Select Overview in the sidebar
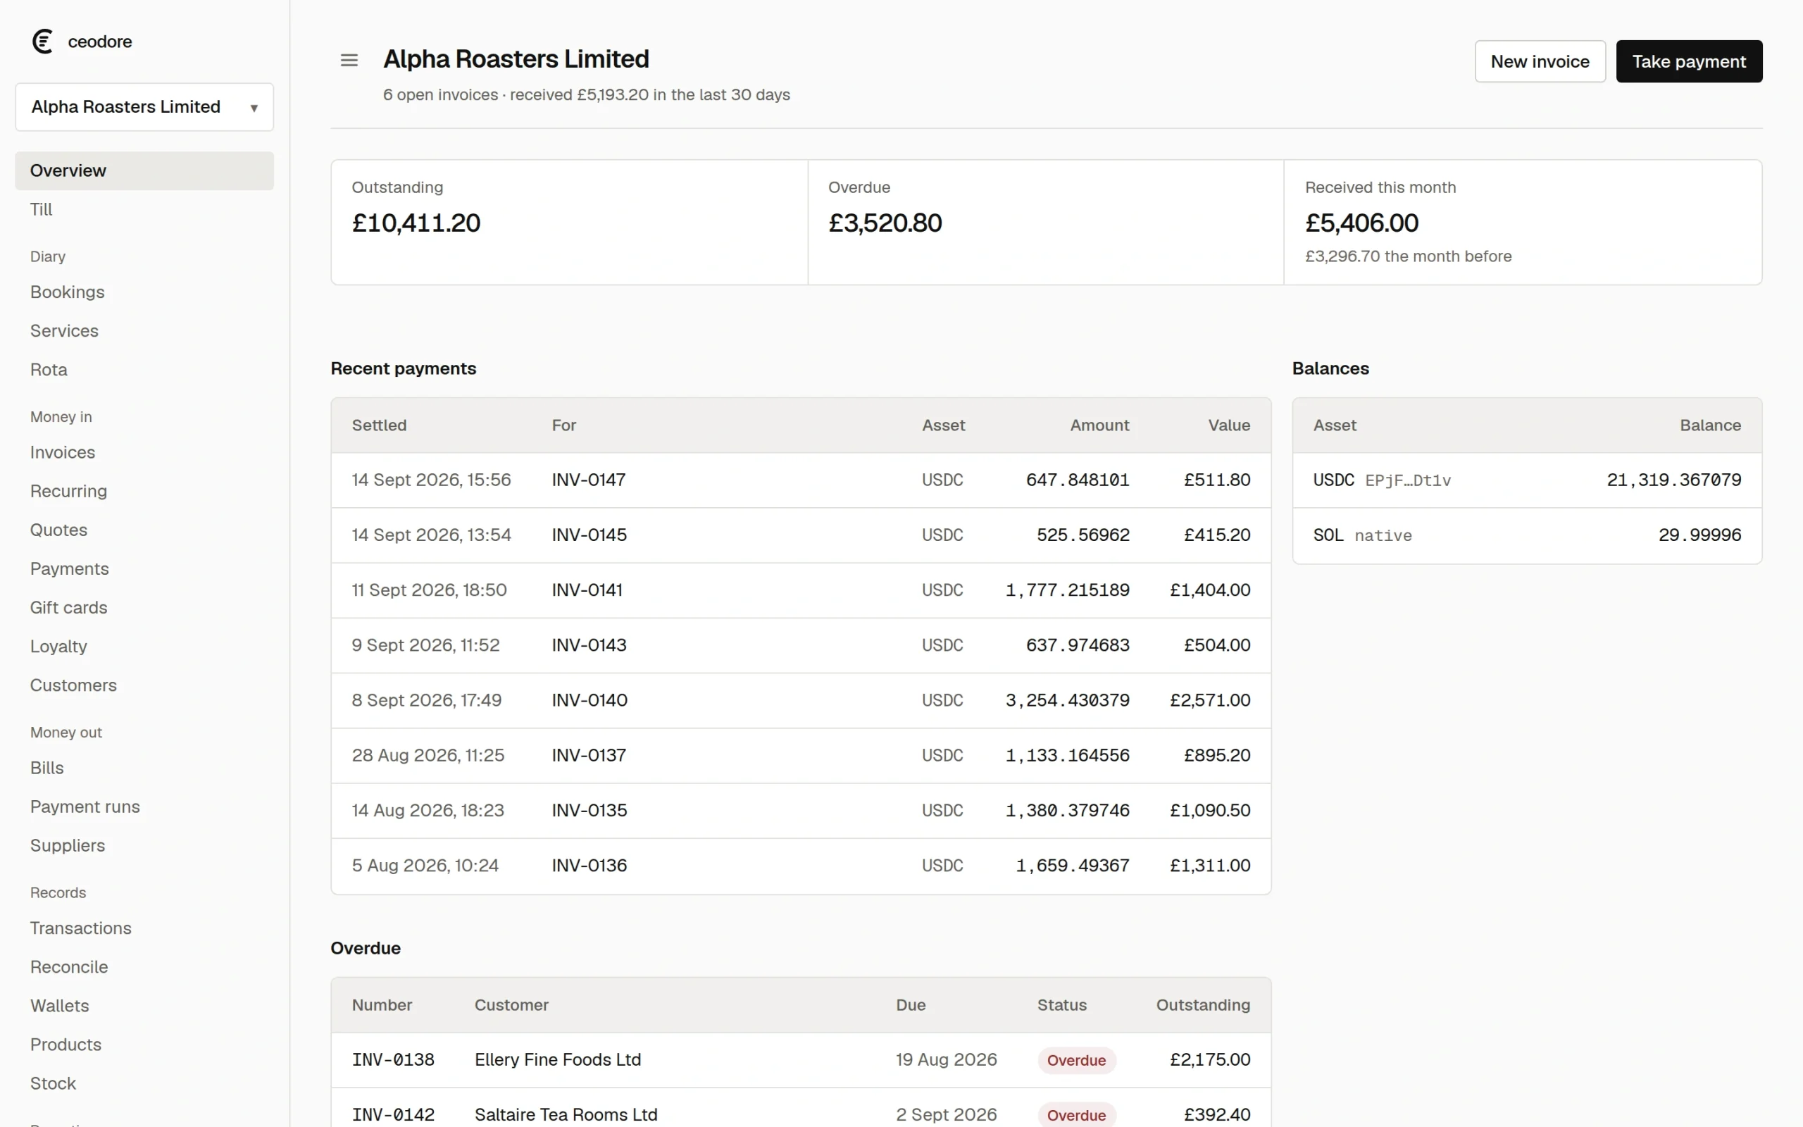1803x1127 pixels. (144, 170)
